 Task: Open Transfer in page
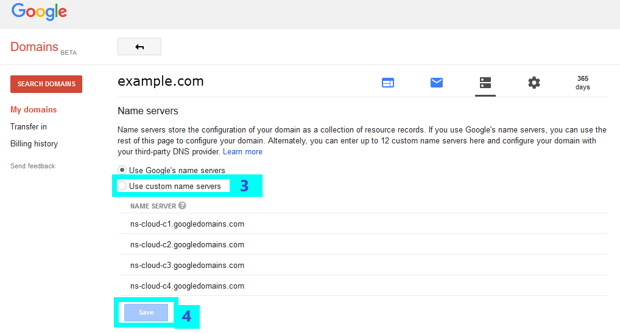[29, 126]
